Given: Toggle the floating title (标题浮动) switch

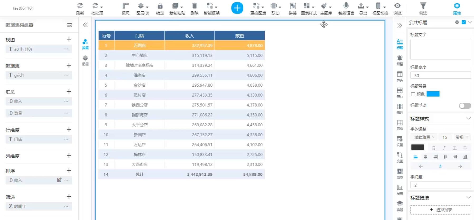Looking at the screenshot, I should (x=465, y=106).
